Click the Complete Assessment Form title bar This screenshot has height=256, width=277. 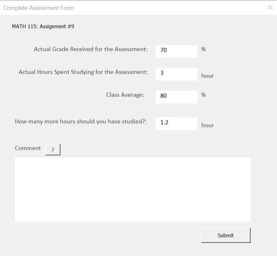click(38, 8)
